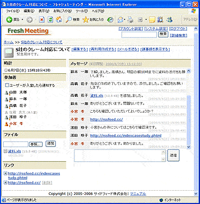Click the History toolbar icon

coord(110,19)
